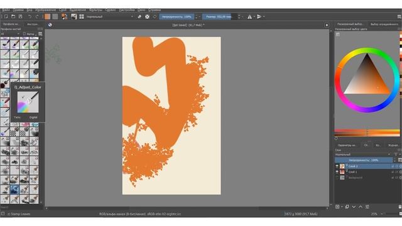Open the fill patterns icon in toolbar
The image size is (402, 226).
click(64, 17)
